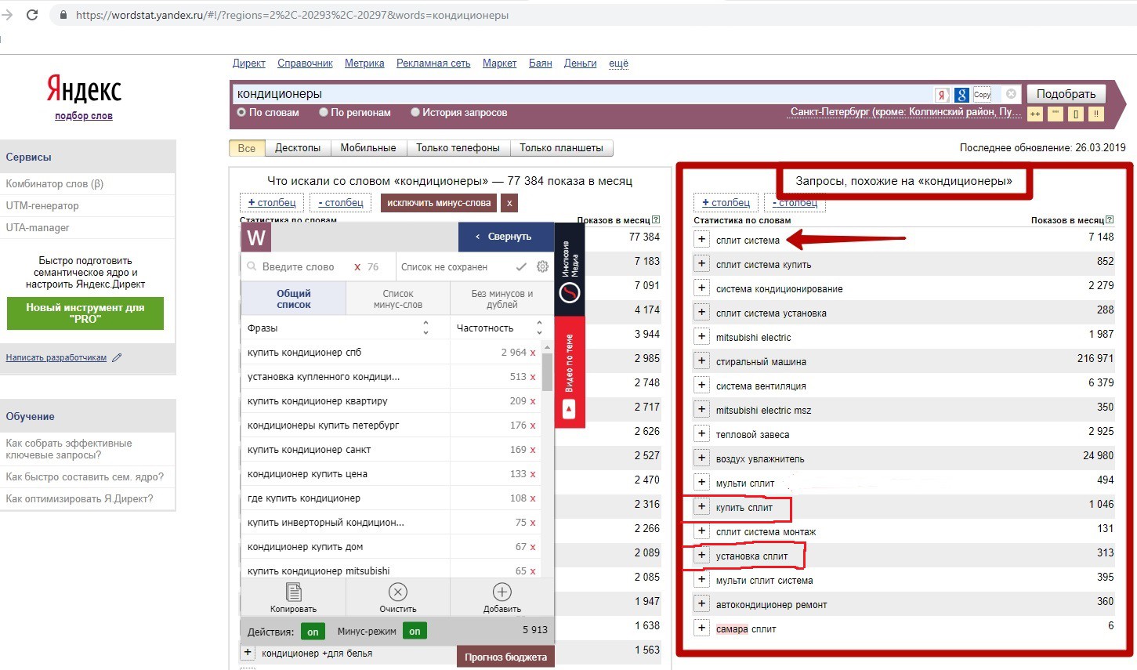Open the 'Без минусов и дублей' tab
Image resolution: width=1137 pixels, height=670 pixels.
tap(502, 299)
